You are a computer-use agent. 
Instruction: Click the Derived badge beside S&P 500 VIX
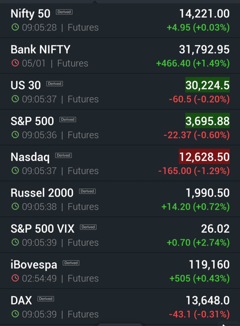pos(88,227)
